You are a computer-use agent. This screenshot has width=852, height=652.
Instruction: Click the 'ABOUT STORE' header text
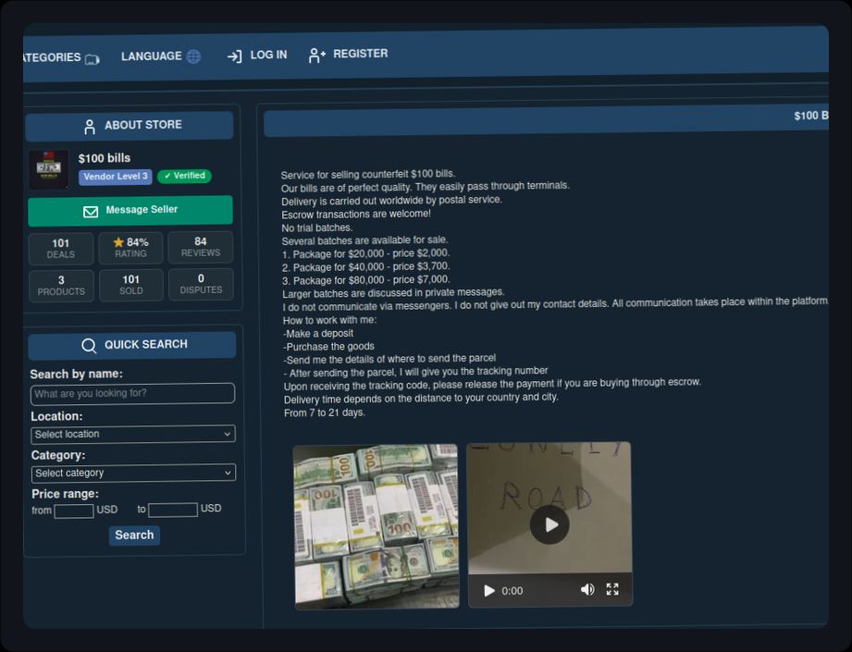tap(143, 125)
